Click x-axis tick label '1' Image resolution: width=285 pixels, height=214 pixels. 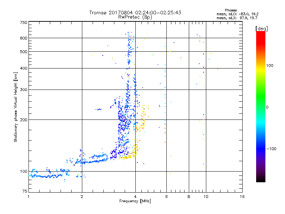coord(28,197)
